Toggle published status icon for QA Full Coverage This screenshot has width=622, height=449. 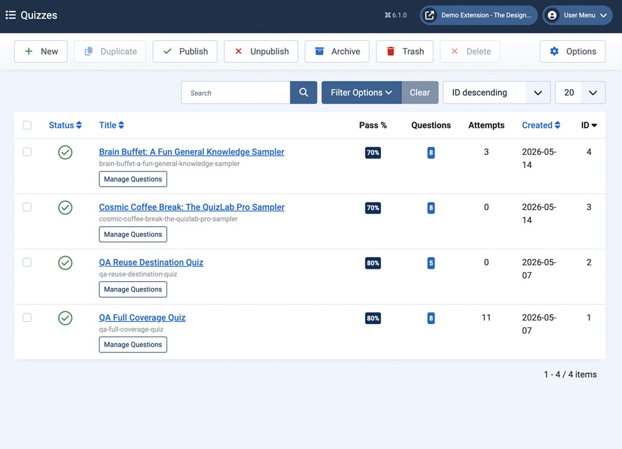click(65, 318)
